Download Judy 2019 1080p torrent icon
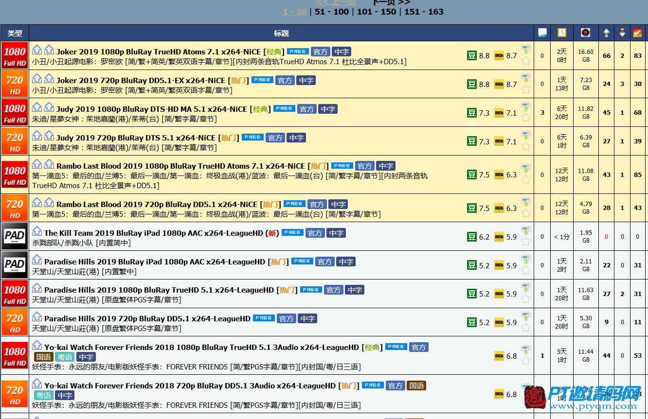Viewport: 648px width, 419px height. (525, 106)
